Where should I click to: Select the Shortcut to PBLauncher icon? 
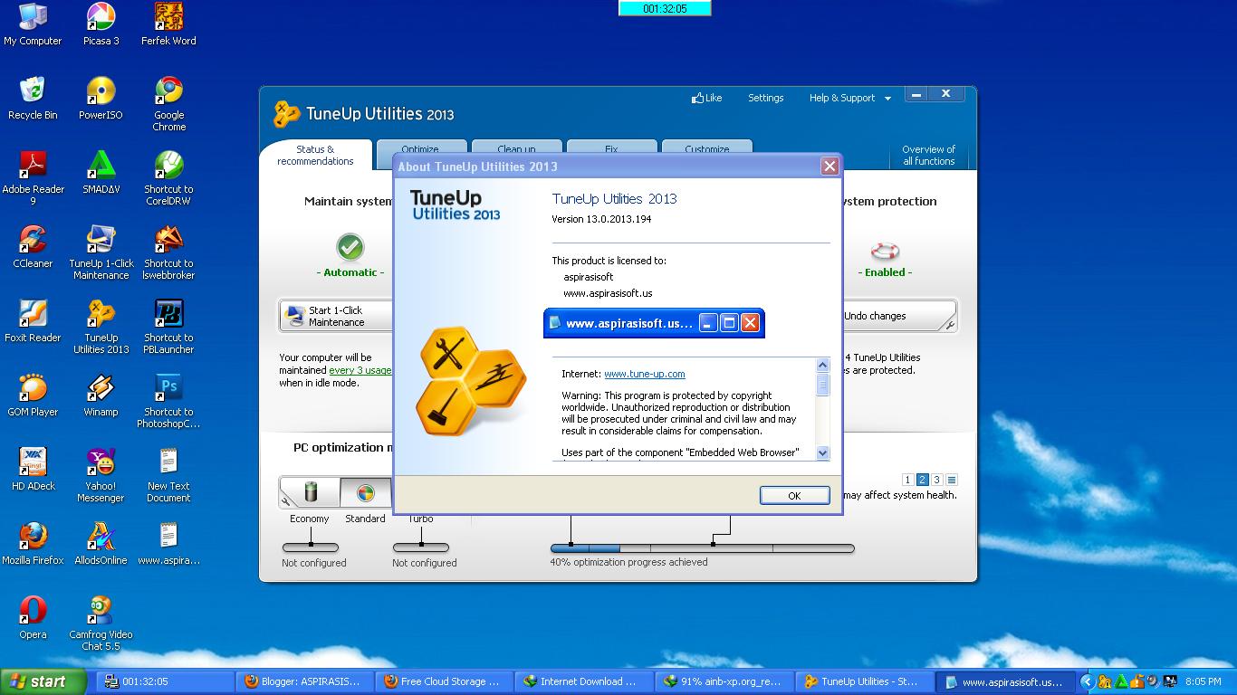pos(168,327)
